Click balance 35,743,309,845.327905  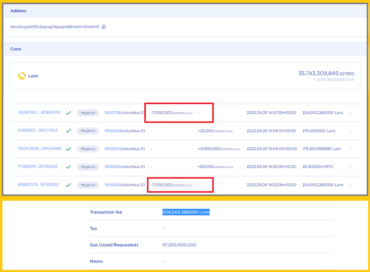tap(326, 73)
